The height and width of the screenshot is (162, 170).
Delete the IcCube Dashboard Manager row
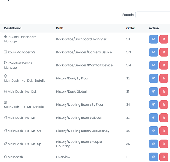164,39
